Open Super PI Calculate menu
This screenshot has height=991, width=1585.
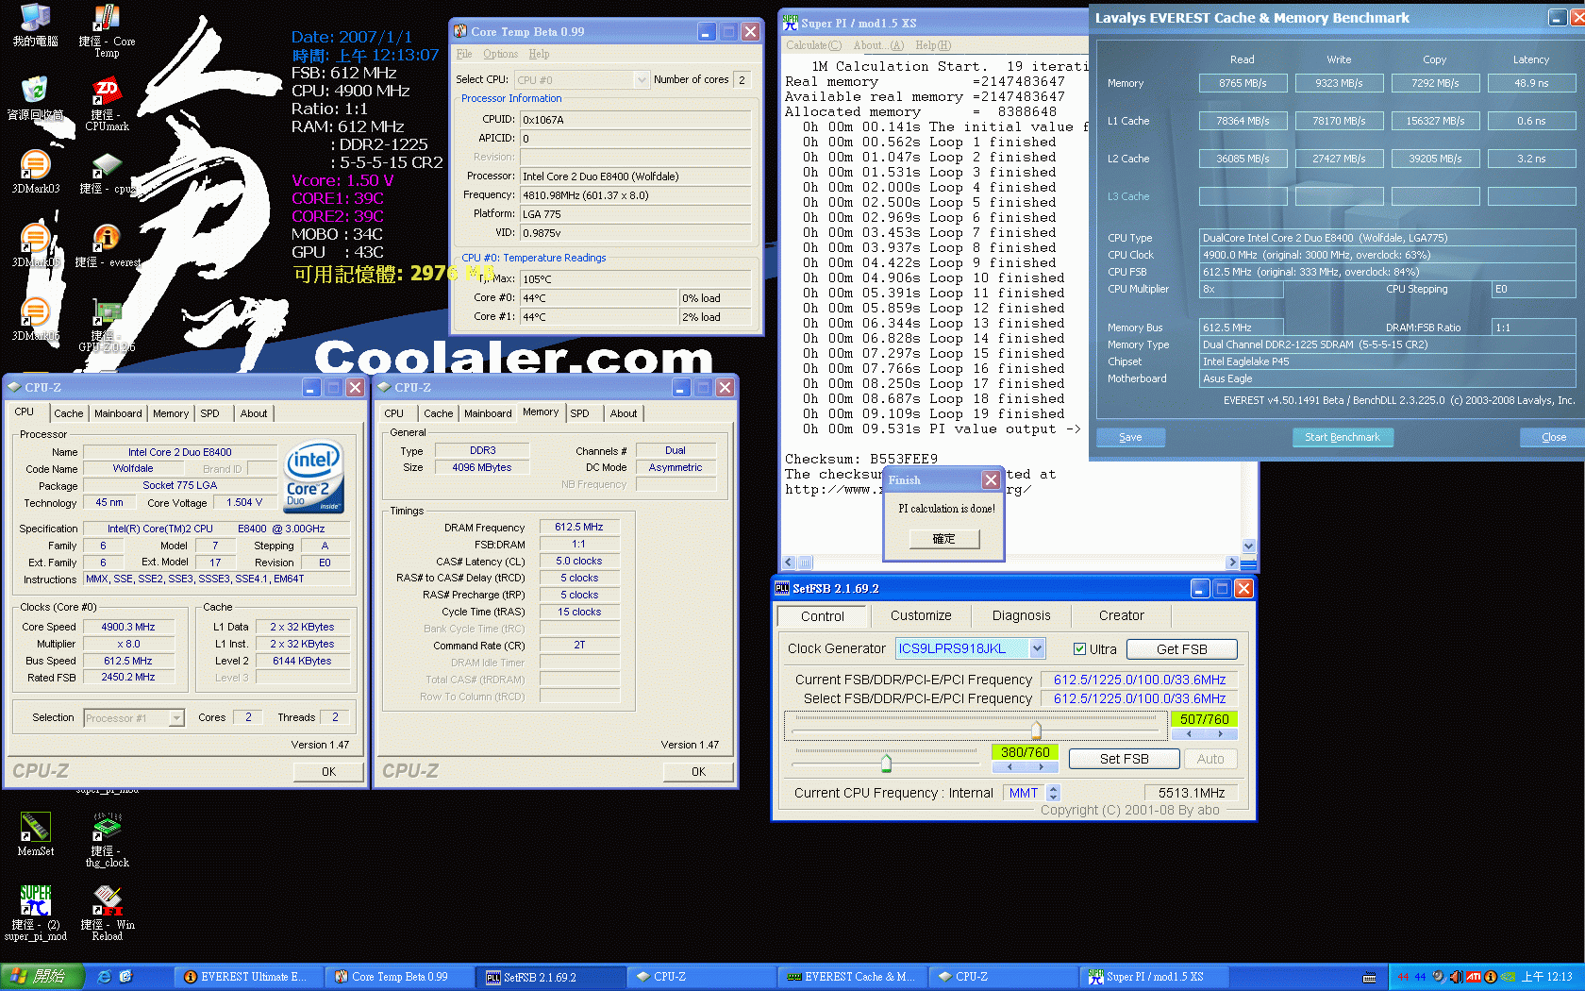click(813, 45)
